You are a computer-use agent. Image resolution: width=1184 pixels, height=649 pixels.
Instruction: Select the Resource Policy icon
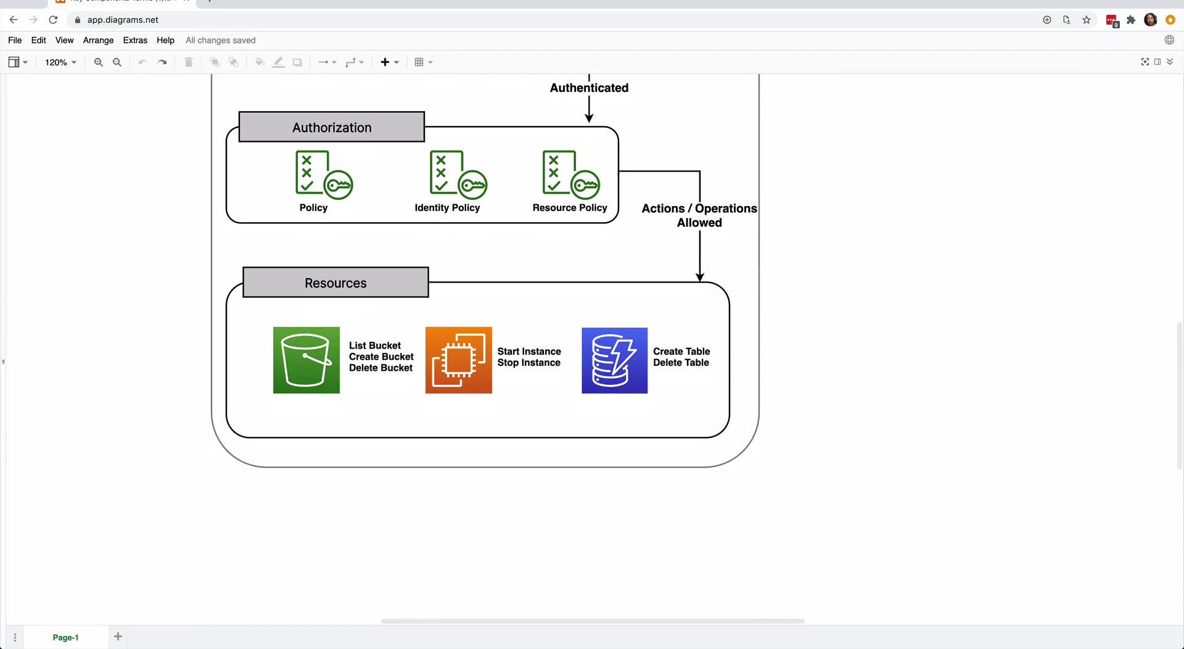click(x=571, y=175)
